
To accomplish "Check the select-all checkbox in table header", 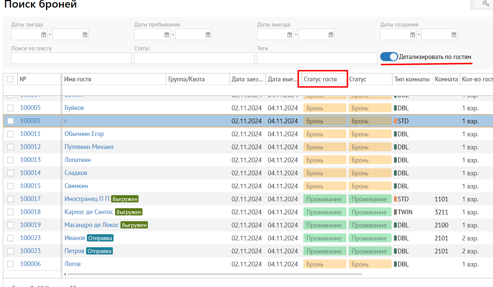I will click(x=10, y=79).
